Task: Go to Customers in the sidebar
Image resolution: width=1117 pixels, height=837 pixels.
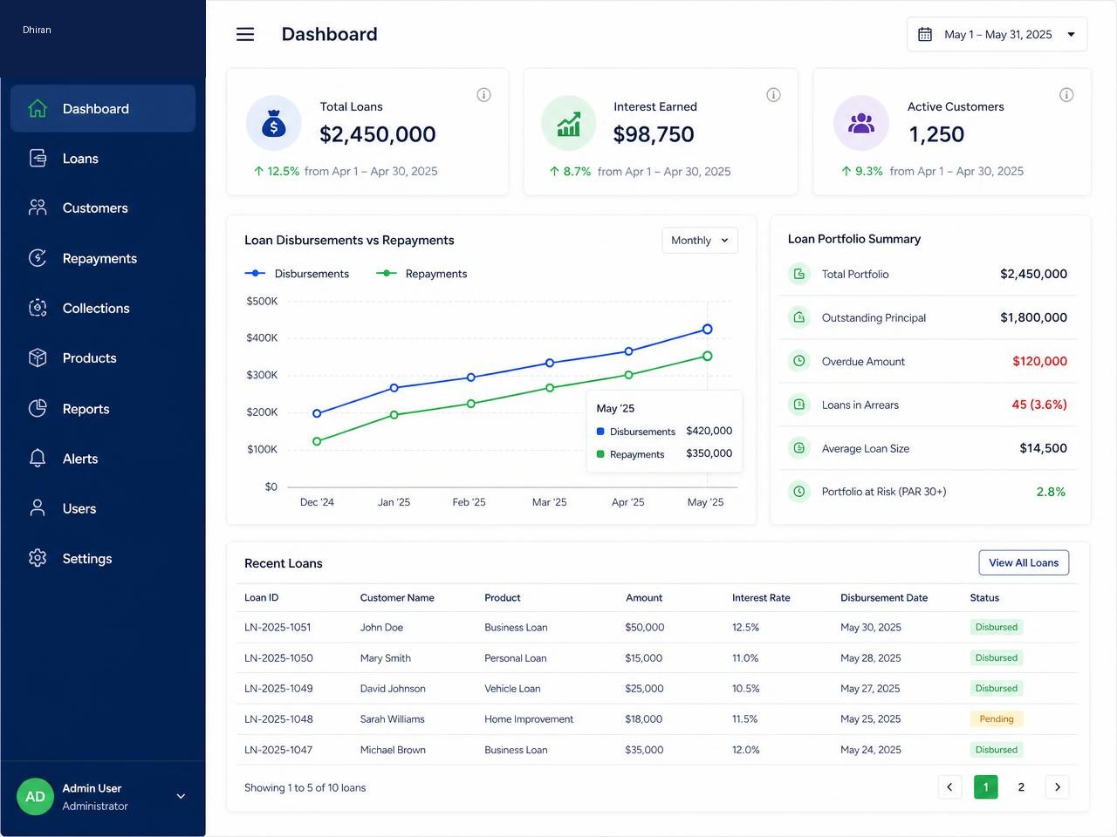Action: 103,208
